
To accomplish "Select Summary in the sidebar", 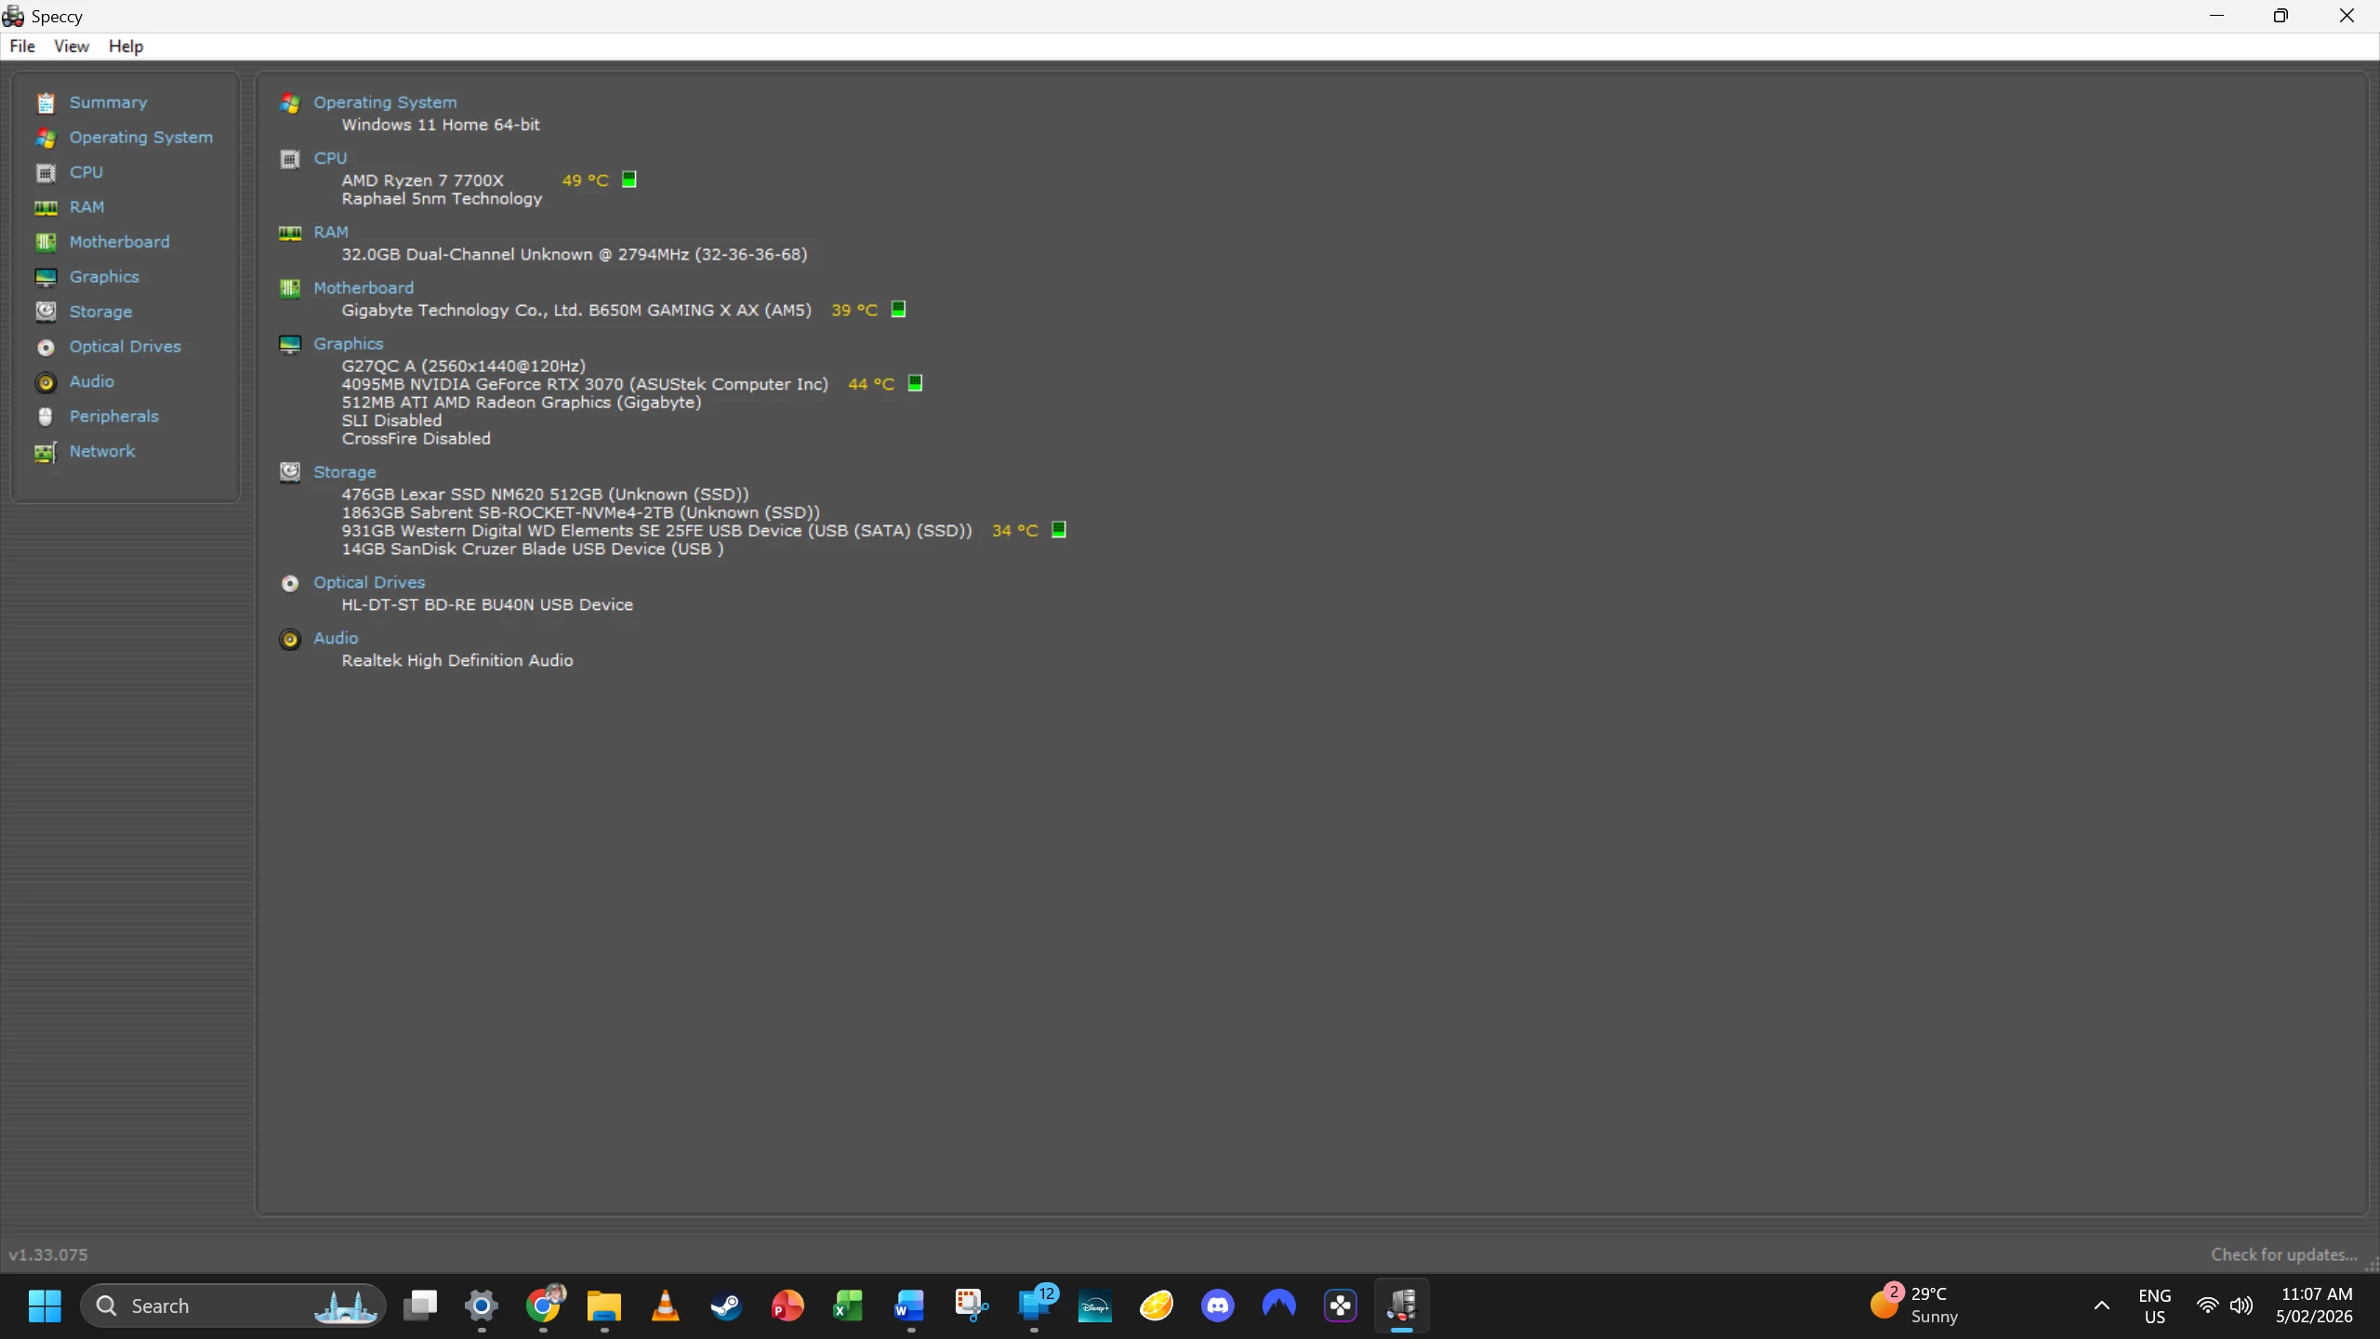I will (x=108, y=102).
